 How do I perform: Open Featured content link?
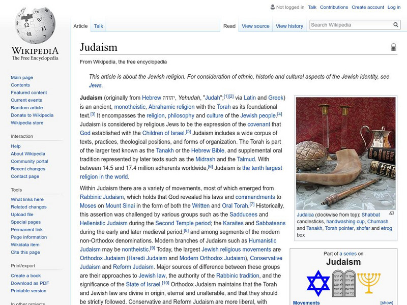[x=29, y=93]
